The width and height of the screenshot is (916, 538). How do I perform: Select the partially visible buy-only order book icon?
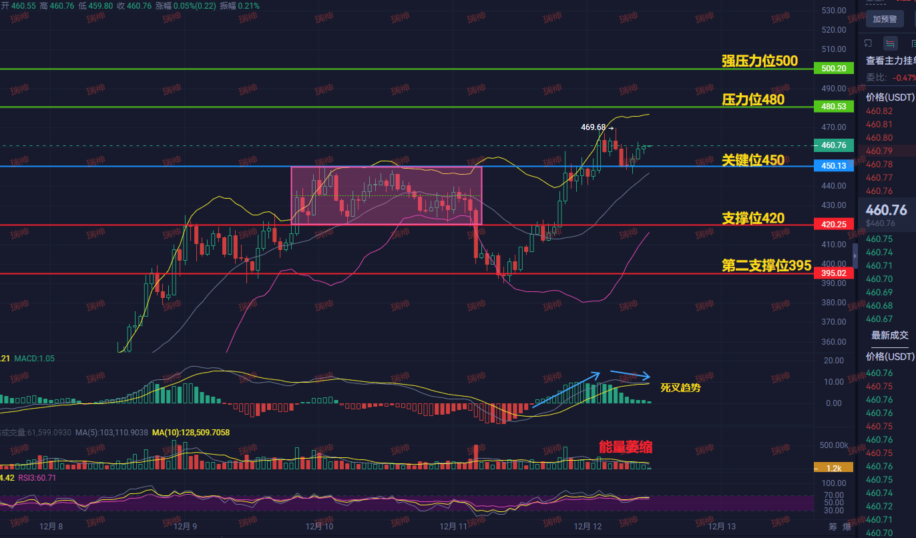click(x=913, y=43)
